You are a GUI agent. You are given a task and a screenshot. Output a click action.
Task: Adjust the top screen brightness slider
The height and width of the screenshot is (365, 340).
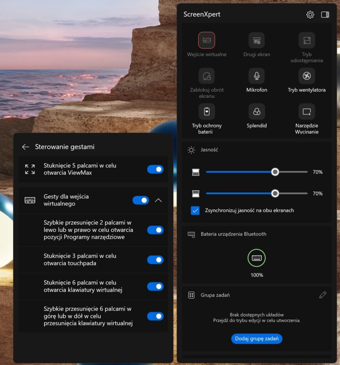[x=275, y=172]
